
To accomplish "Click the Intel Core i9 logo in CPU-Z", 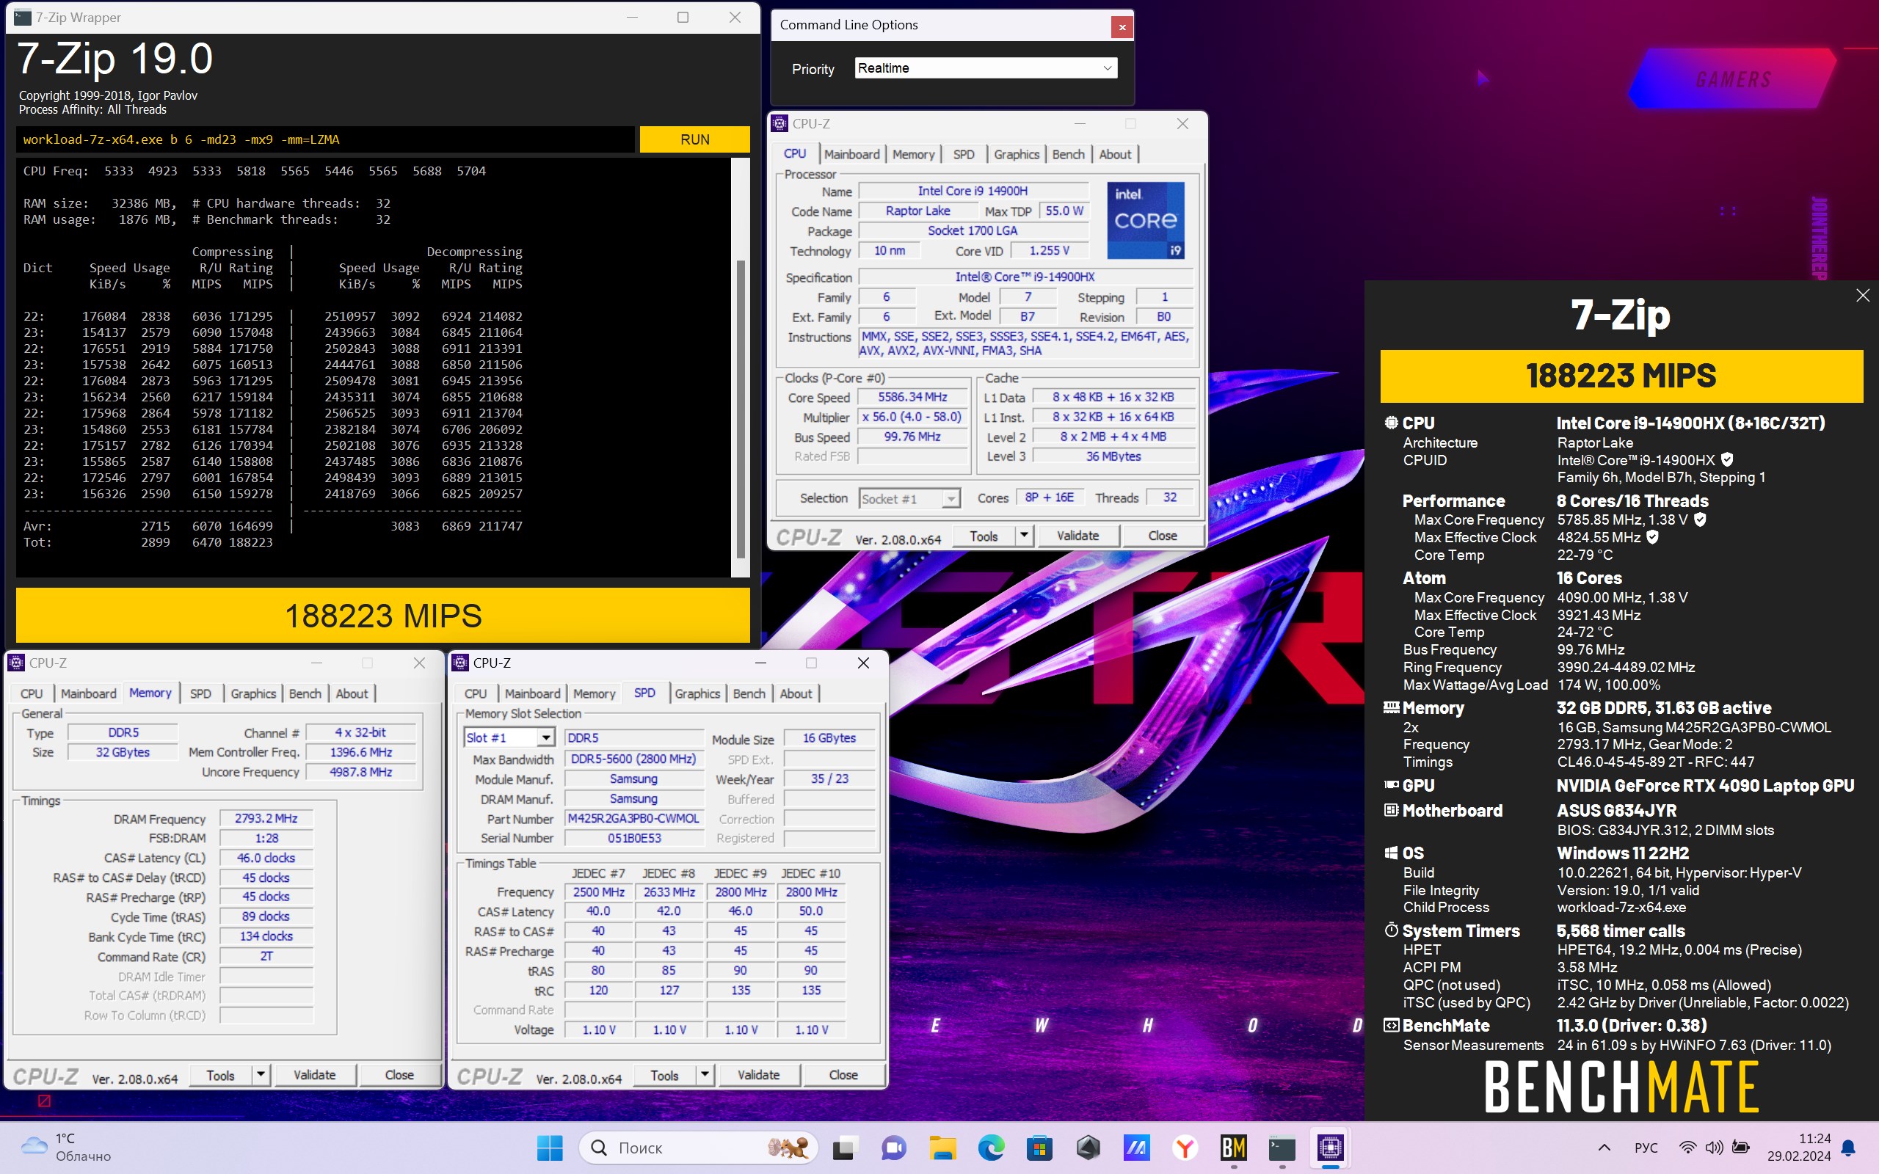I will point(1144,221).
